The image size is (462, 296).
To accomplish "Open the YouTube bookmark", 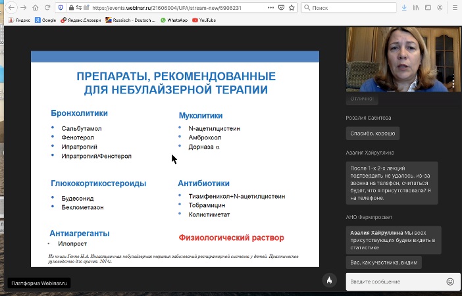I will 204,20.
